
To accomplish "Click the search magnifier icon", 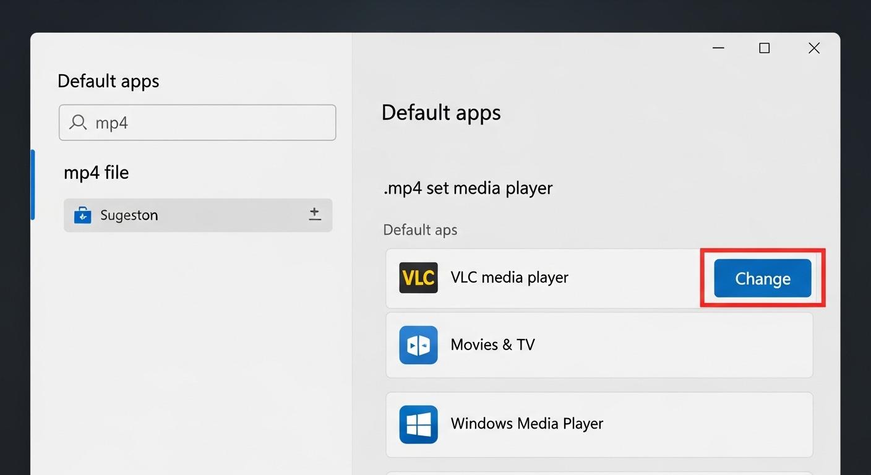I will [78, 122].
